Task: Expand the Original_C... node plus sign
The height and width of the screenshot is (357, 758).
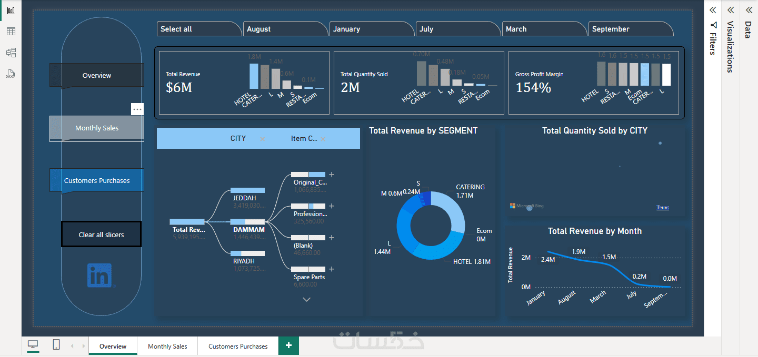Action: (x=332, y=175)
